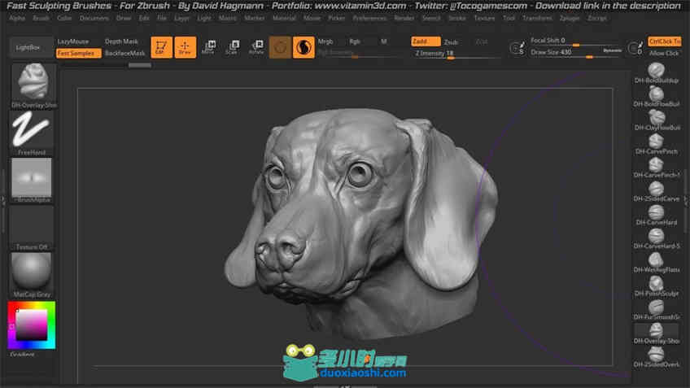
Task: Open the Texture Off picker
Action: click(x=32, y=228)
